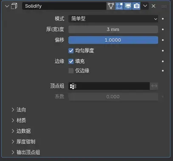Click animate dot next to 填充
This screenshot has height=161, width=173.
tap(163, 61)
